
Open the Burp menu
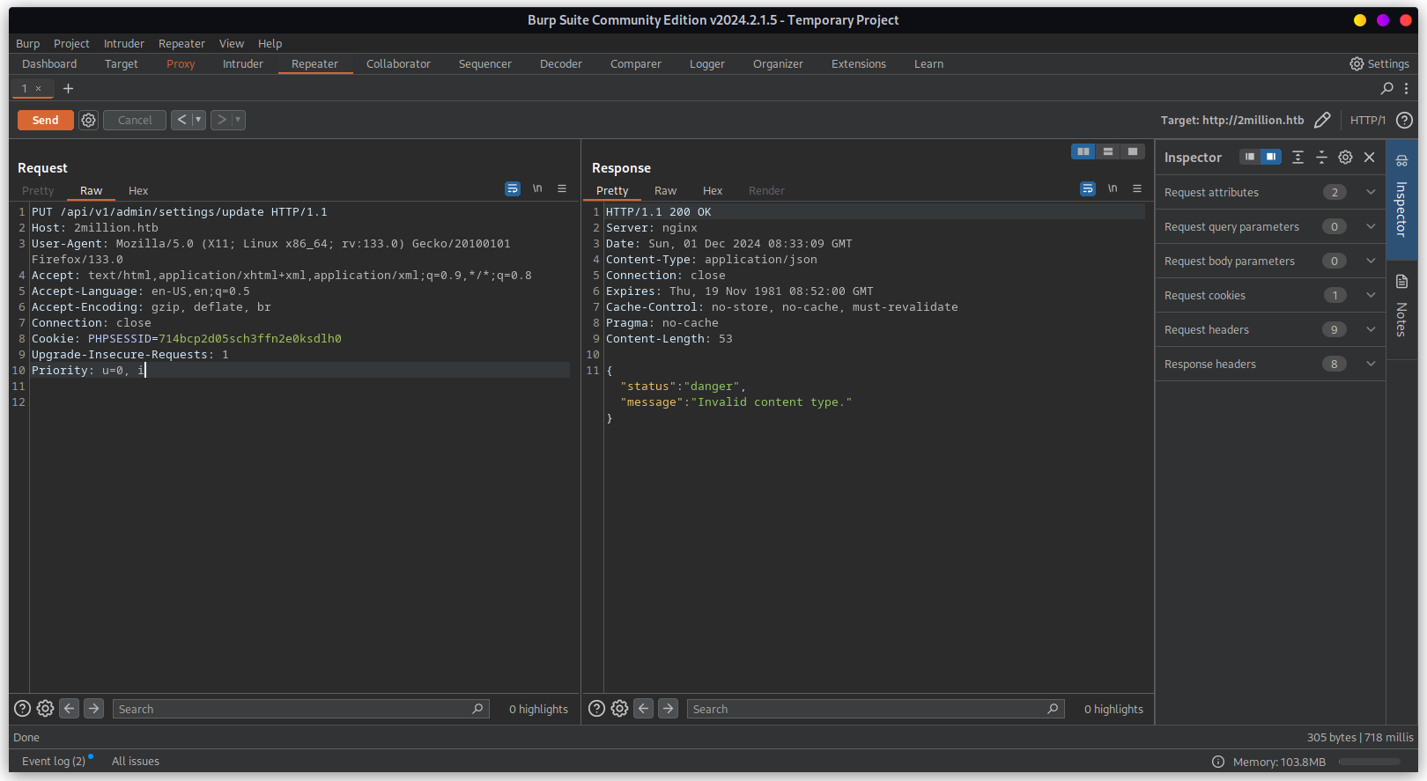(27, 43)
